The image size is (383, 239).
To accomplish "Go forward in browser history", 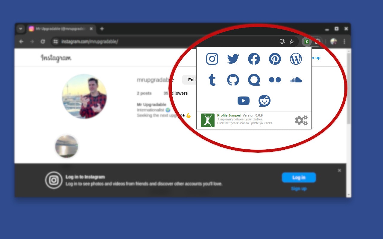I will point(32,42).
